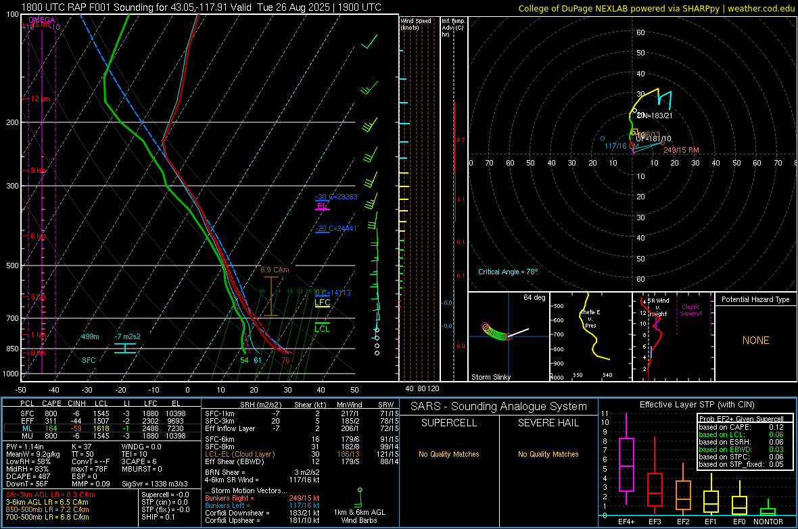798x529 pixels.
Task: Select the MU parcel row
Action: coord(102,436)
